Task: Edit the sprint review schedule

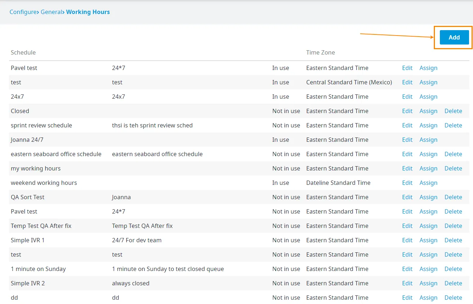Action: (x=407, y=125)
